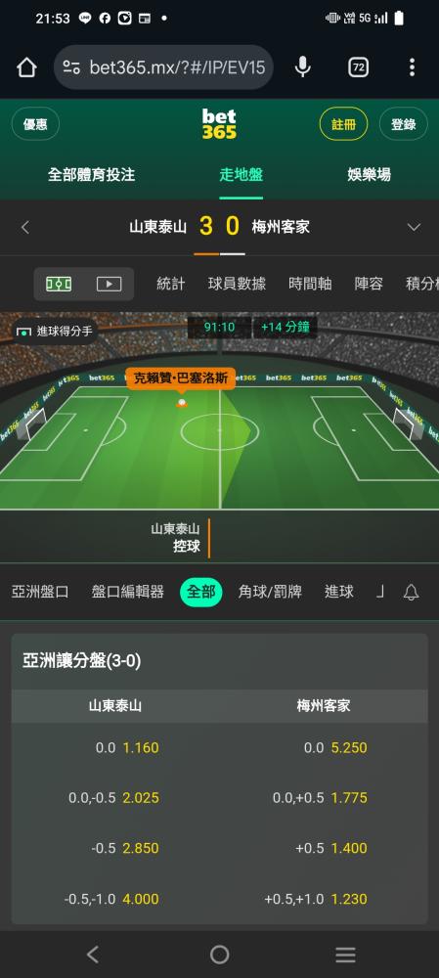Image resolution: width=439 pixels, height=978 pixels.
Task: Tap the 登錄 button
Action: coord(404,124)
